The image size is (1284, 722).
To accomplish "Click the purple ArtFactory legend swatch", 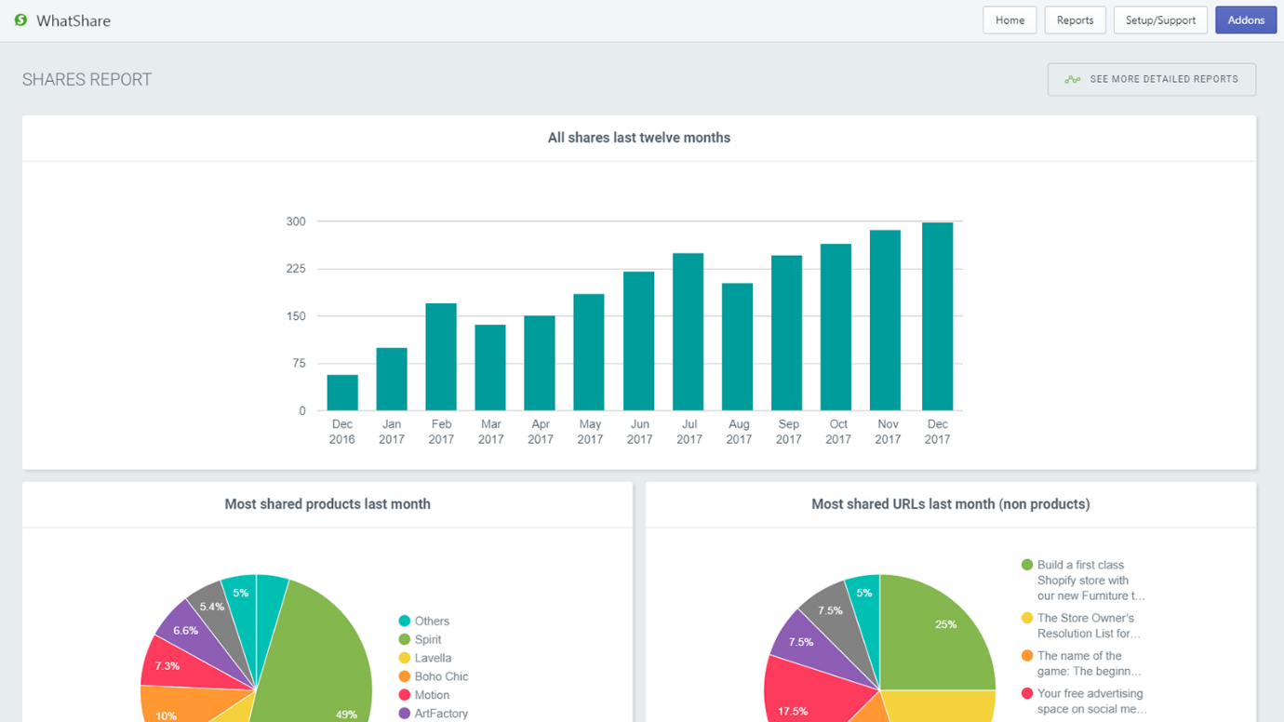I will pyautogui.click(x=405, y=714).
